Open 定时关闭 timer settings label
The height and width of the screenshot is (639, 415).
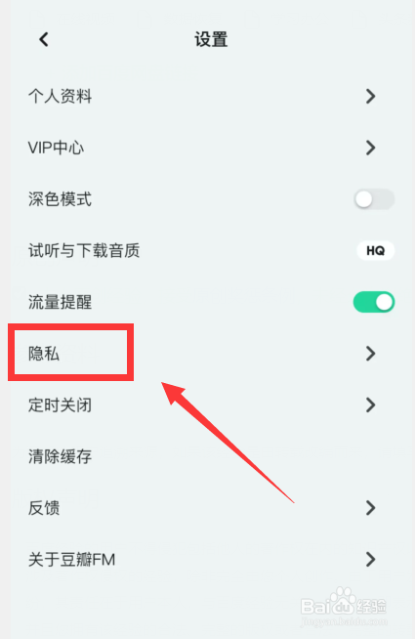60,405
